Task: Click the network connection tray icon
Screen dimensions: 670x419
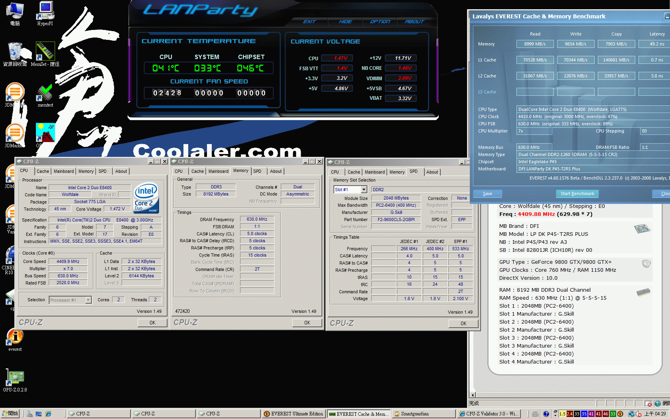Action: (631, 414)
